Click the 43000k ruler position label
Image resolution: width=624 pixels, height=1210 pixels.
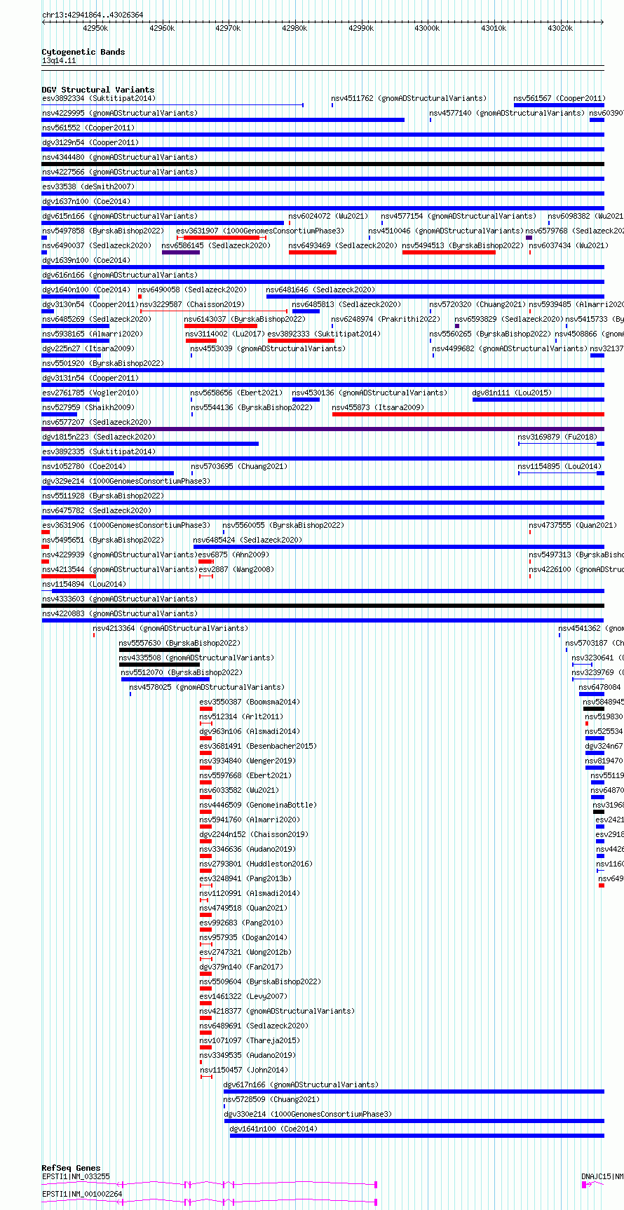pyautogui.click(x=427, y=29)
